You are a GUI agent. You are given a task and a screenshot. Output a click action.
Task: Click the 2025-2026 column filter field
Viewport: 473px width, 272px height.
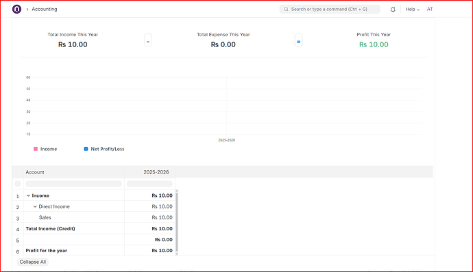click(149, 184)
